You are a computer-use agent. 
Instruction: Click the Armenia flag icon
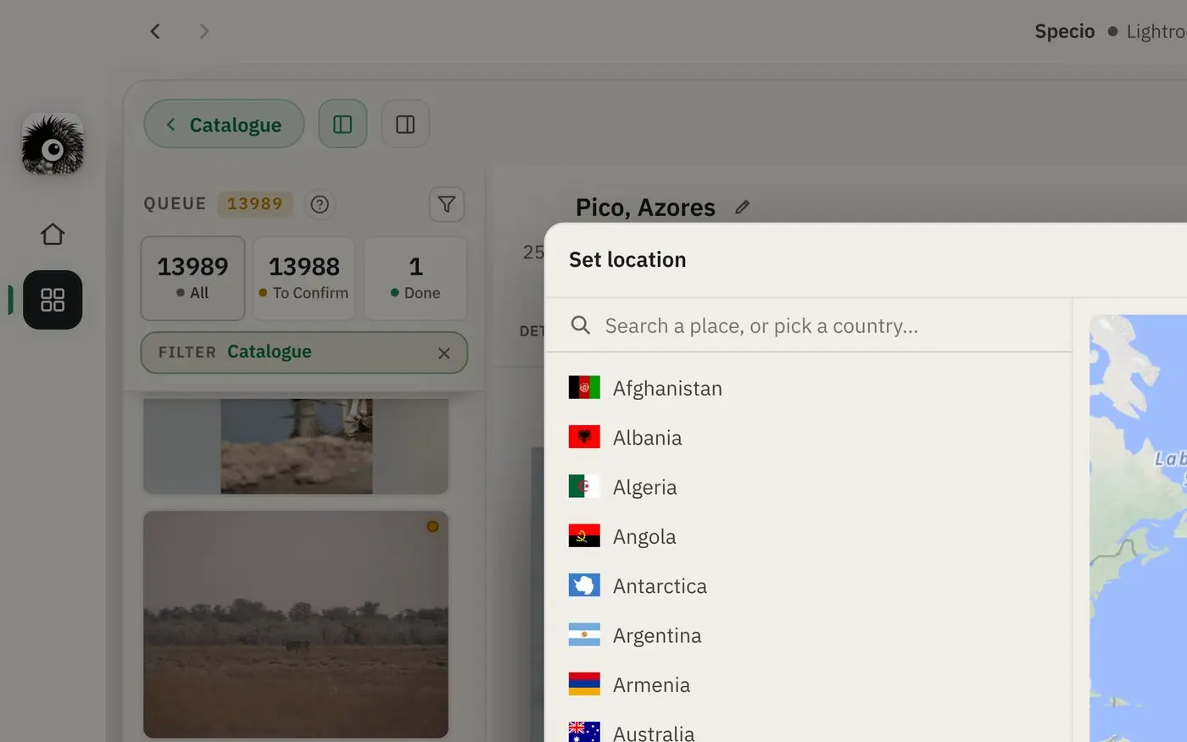tap(584, 684)
